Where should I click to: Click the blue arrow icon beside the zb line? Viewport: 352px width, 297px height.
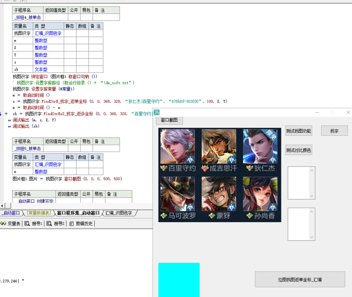click(1, 114)
